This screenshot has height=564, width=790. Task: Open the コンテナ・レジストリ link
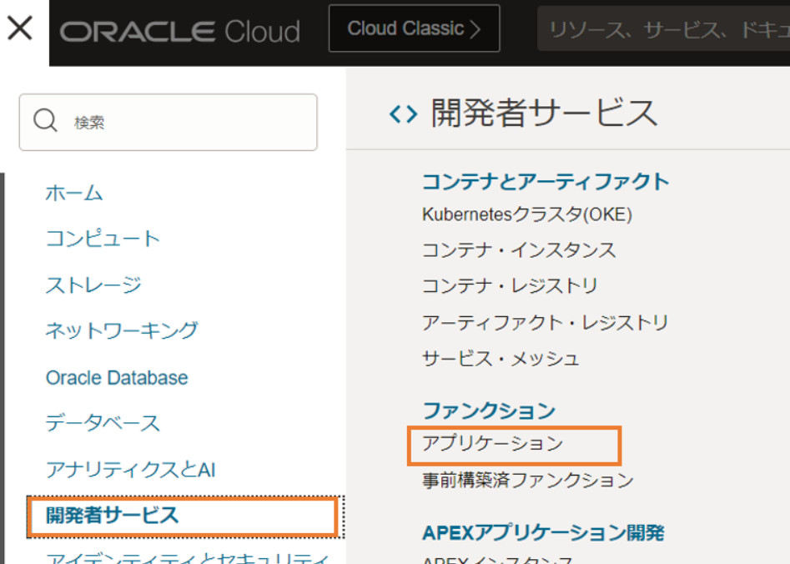[510, 286]
